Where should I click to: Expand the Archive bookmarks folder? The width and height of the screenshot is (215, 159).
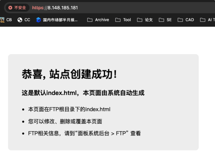pyautogui.click(x=98, y=20)
